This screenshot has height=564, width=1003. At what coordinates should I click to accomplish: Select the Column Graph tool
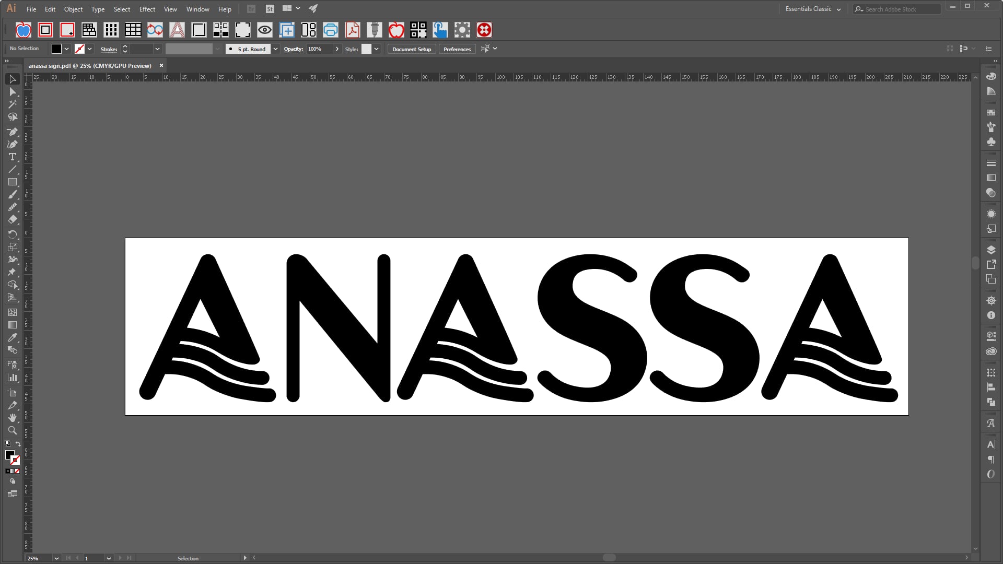(13, 378)
